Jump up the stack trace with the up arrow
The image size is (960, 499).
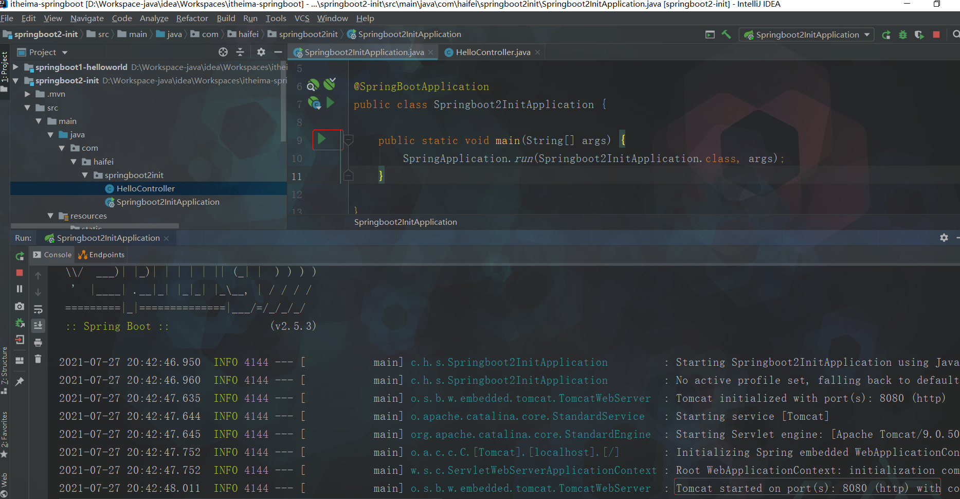tap(38, 276)
